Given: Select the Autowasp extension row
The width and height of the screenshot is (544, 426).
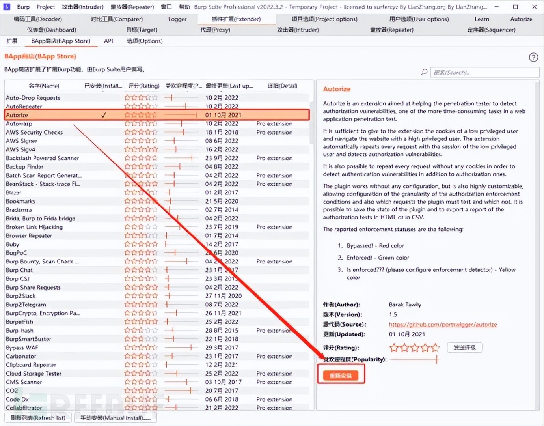Looking at the screenshot, I should [x=157, y=123].
